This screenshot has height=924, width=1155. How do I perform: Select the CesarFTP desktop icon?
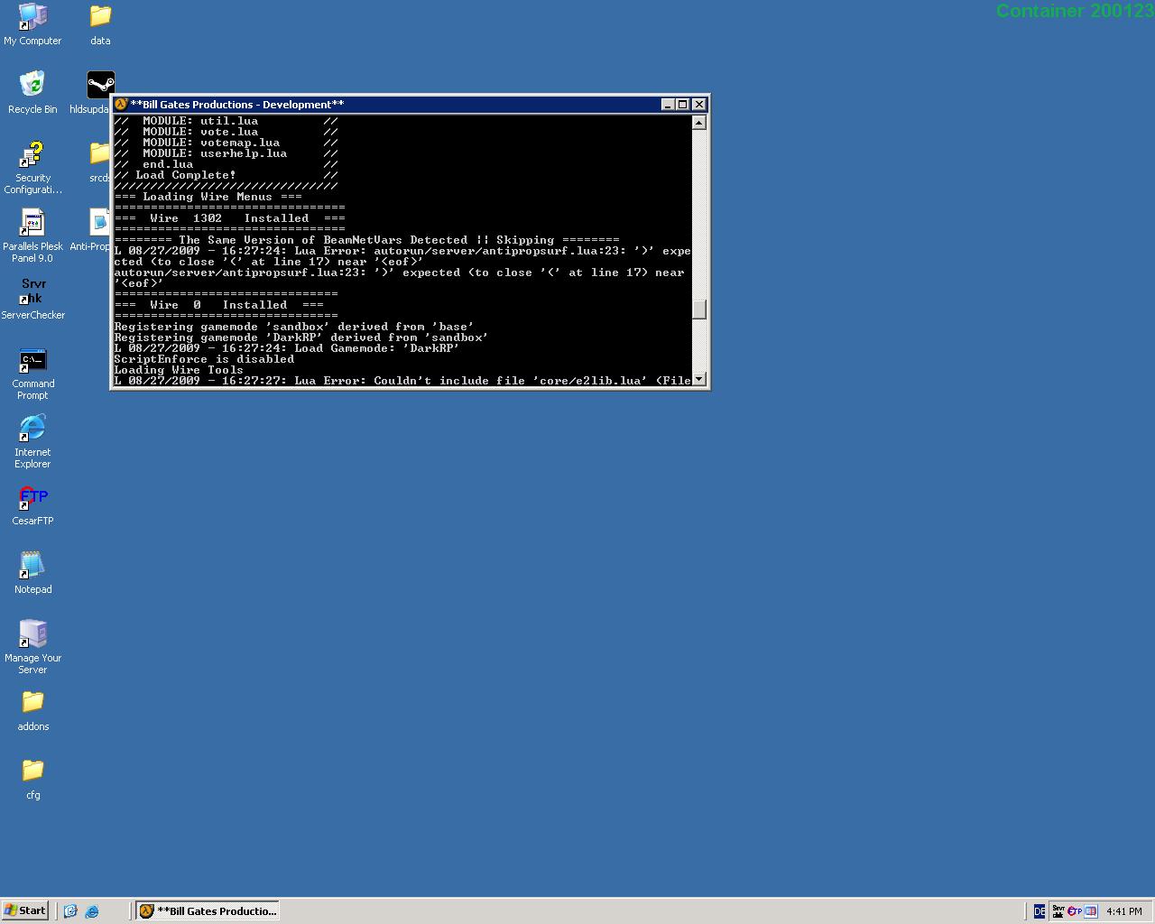coord(32,498)
